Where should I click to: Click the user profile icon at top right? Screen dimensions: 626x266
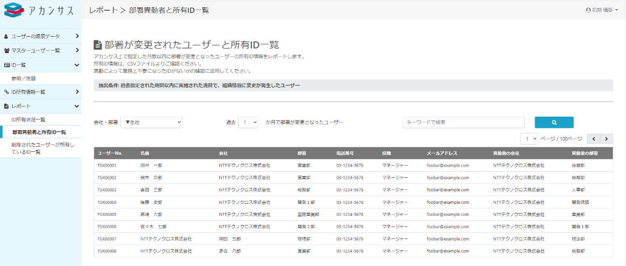588,10
